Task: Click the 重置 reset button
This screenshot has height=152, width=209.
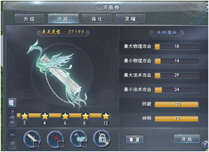Action: 134,140
